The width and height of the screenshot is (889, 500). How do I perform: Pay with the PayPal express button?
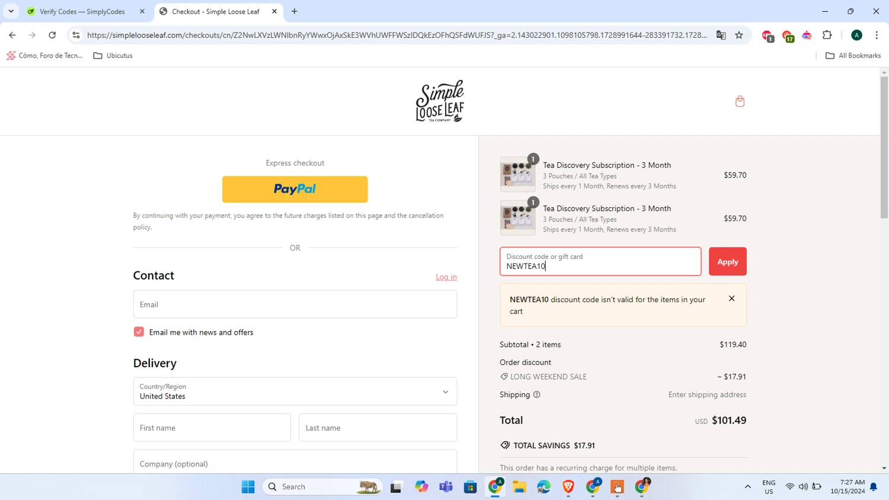(x=295, y=189)
